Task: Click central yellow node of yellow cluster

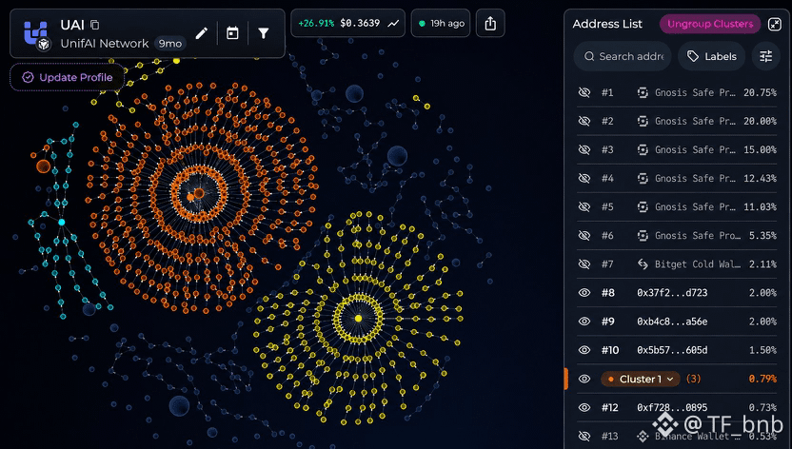Action: pyautogui.click(x=358, y=319)
